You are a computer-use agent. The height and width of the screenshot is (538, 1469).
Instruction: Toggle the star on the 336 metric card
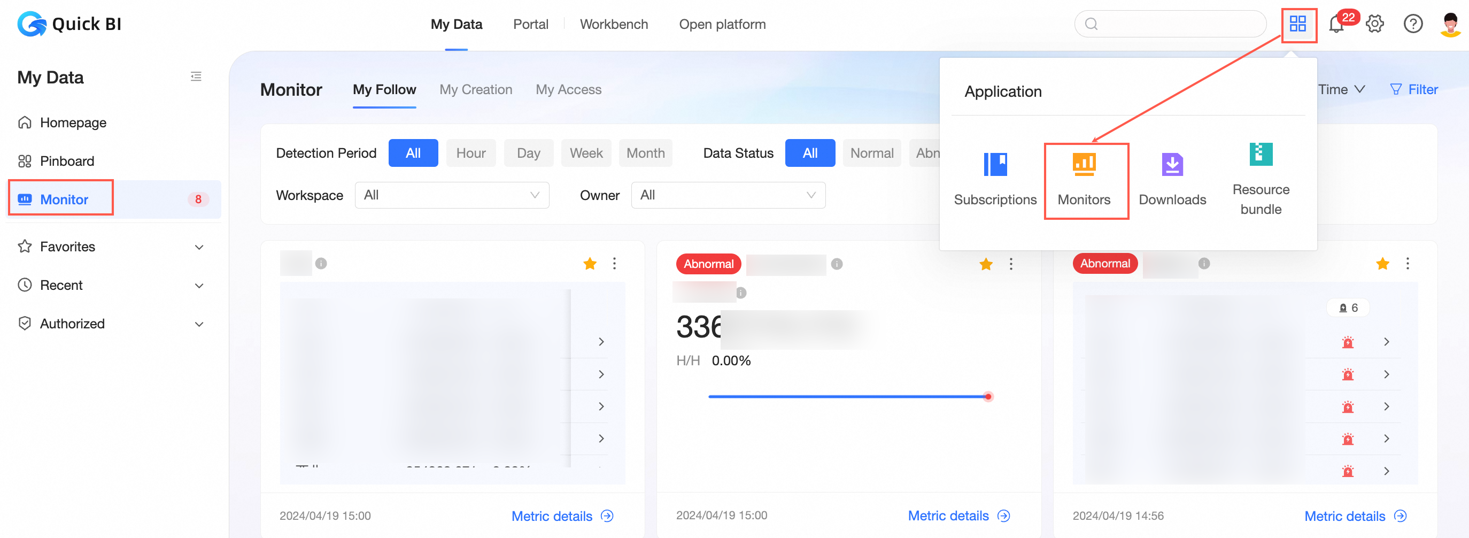[986, 264]
